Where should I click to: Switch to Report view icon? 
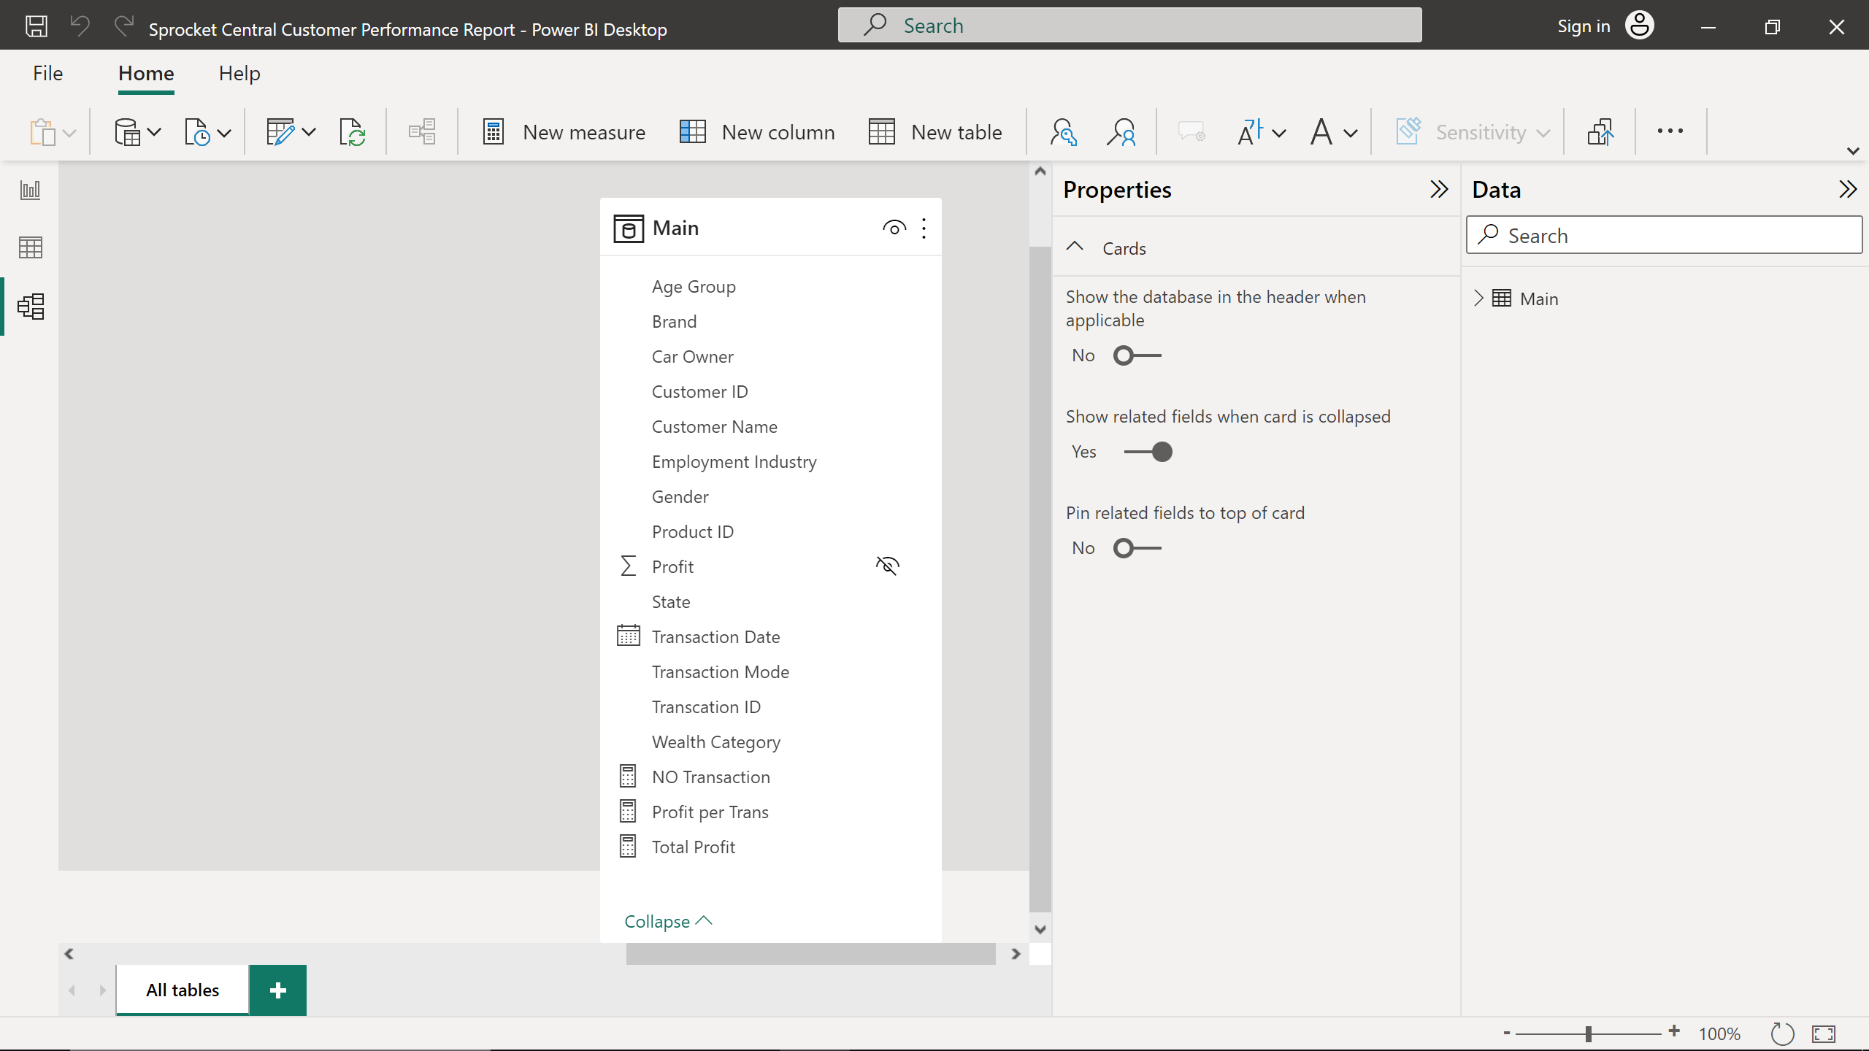point(30,190)
